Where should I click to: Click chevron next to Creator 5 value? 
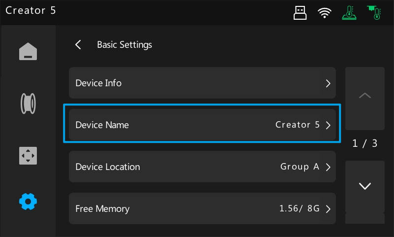328,125
